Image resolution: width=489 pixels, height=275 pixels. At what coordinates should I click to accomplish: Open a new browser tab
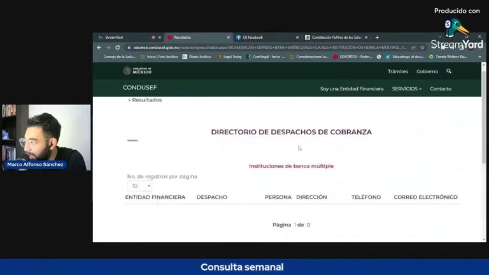[x=377, y=38]
